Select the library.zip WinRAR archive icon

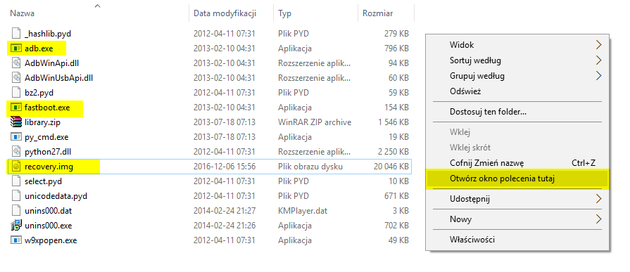coord(16,122)
